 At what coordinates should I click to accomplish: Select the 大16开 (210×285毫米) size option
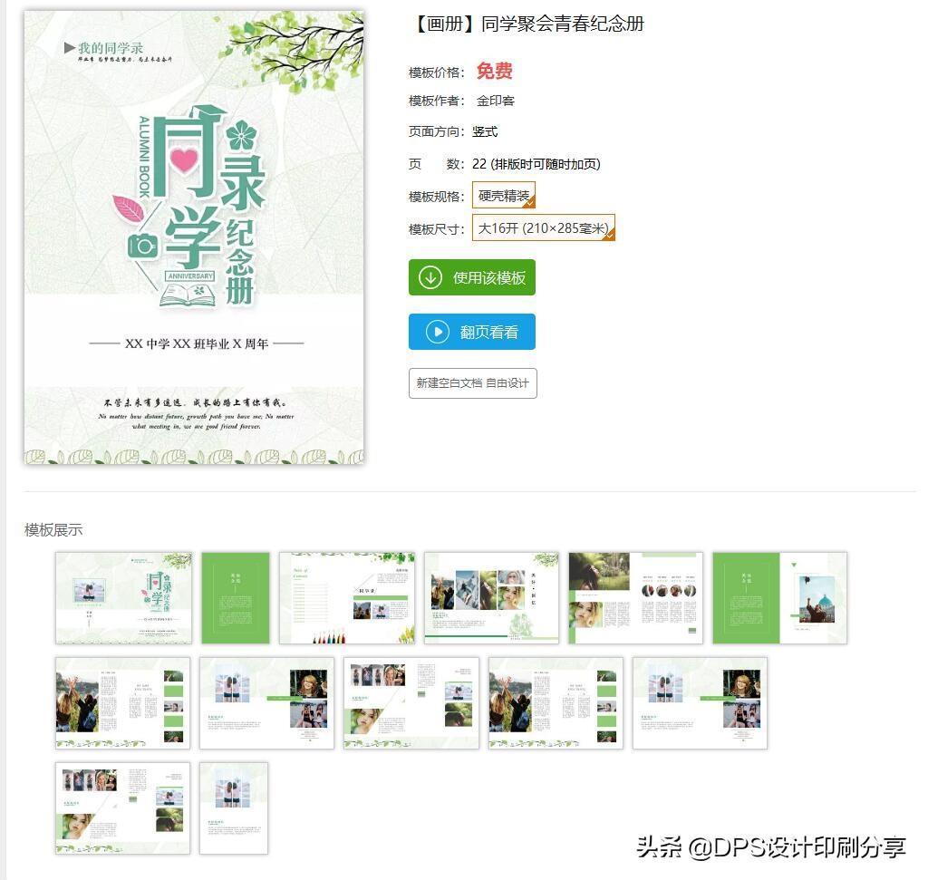coord(544,227)
